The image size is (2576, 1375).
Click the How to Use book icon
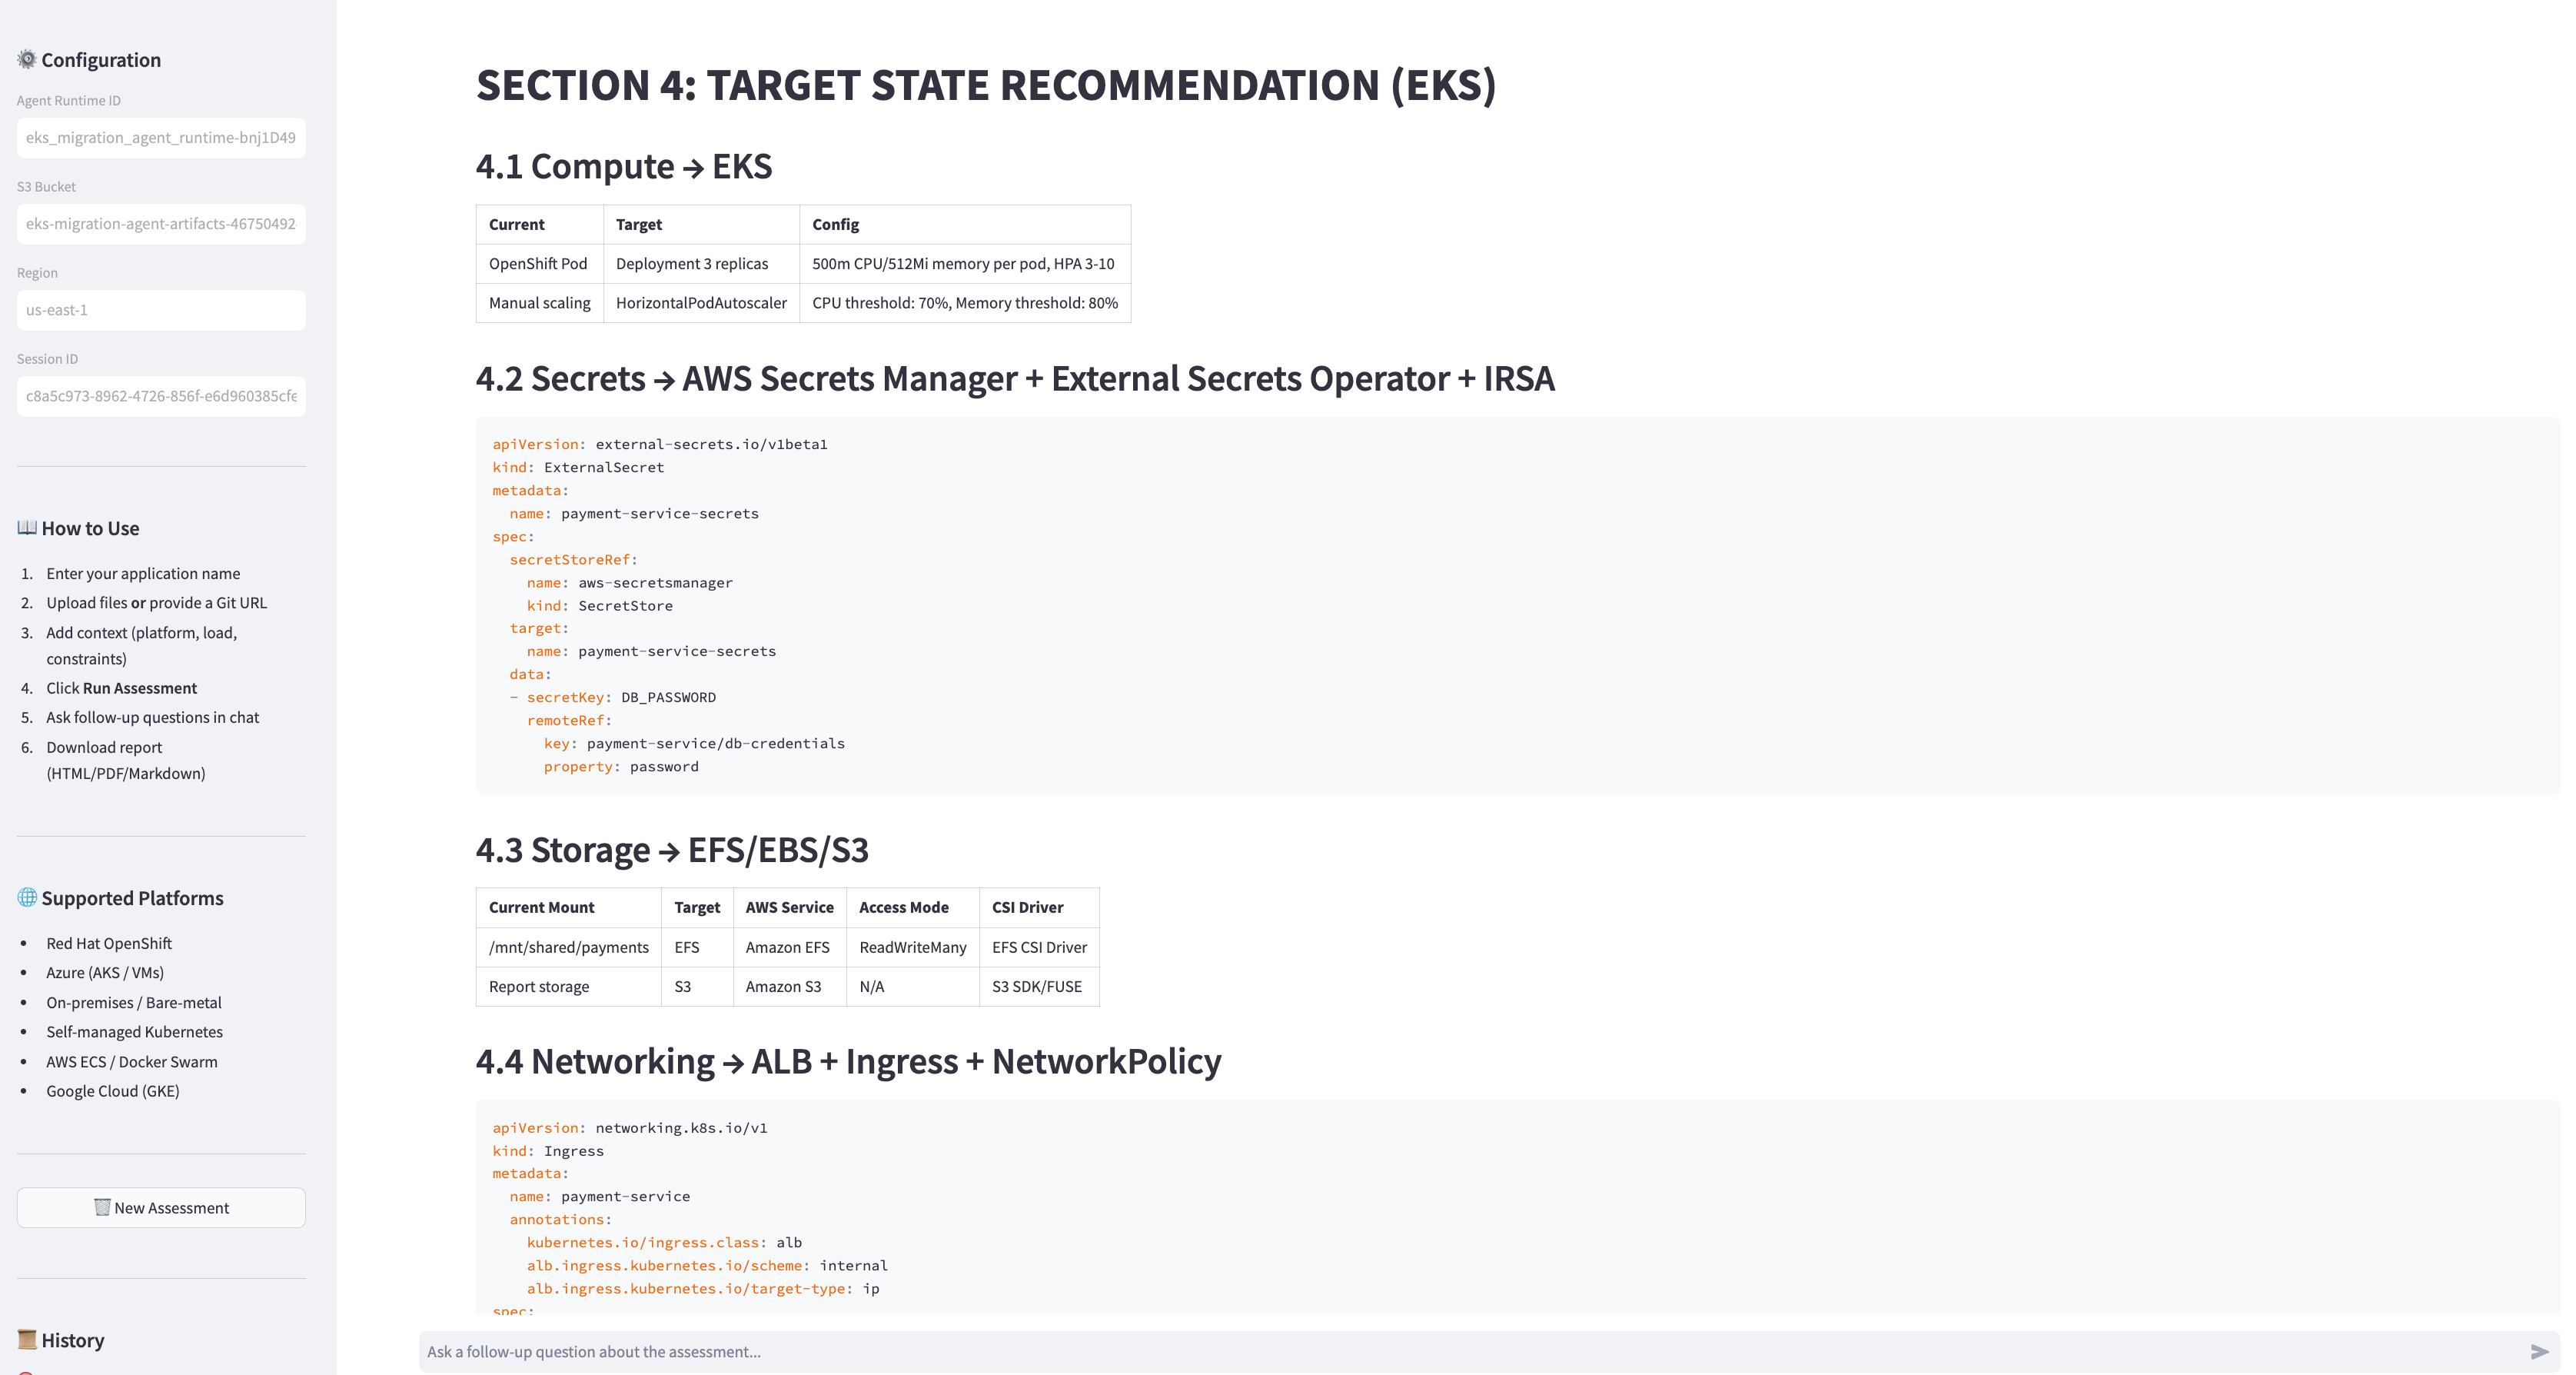pyautogui.click(x=27, y=528)
